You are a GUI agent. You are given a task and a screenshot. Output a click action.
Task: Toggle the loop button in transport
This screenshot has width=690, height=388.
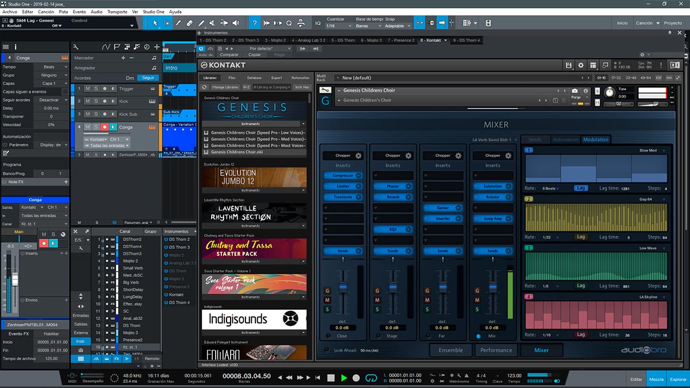tap(371, 378)
